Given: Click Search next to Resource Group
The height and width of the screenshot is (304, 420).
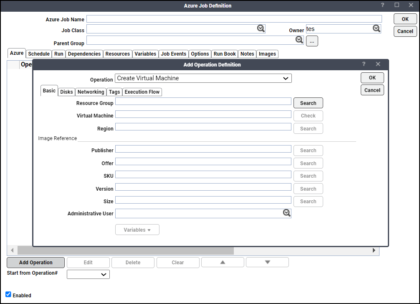Looking at the screenshot, I should 308,103.
